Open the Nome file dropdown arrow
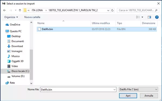 tap(114, 90)
